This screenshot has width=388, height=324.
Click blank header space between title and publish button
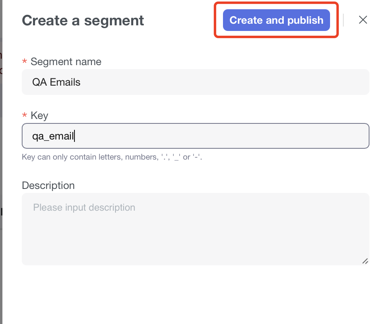[x=179, y=21]
